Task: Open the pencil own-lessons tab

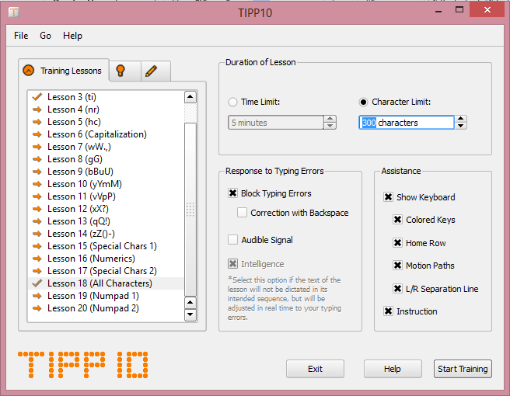Action: pyautogui.click(x=151, y=71)
